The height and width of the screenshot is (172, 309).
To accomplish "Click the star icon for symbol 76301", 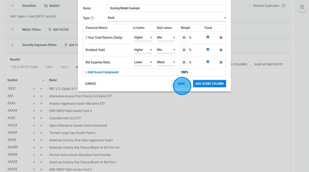I will 34,89.
